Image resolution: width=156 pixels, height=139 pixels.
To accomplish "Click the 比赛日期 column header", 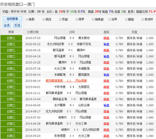I will point(33,32).
